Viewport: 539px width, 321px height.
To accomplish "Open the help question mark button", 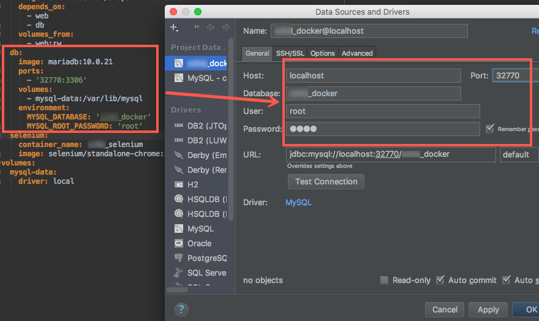I will point(181,309).
